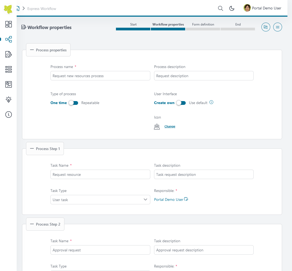292x271 pixels.
Task: Go to the End wizard step
Action: [x=238, y=27]
